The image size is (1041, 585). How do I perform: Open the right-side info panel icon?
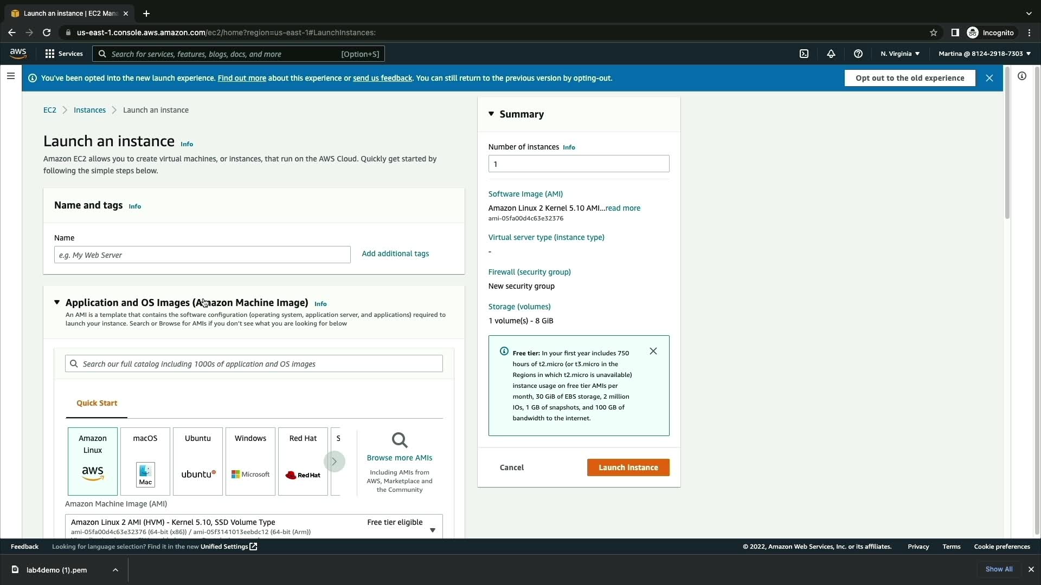(1021, 76)
